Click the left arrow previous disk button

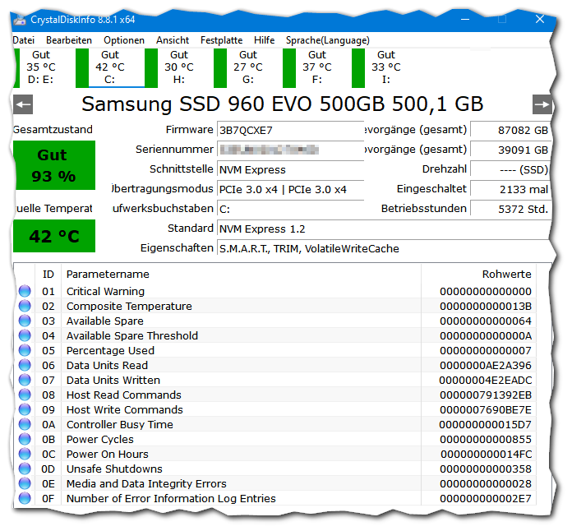click(23, 104)
